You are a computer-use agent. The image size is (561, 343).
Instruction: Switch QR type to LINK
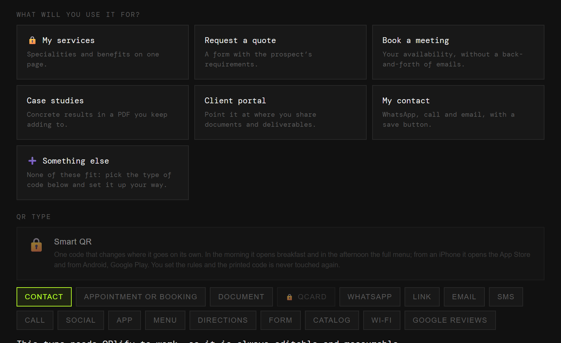pyautogui.click(x=422, y=297)
